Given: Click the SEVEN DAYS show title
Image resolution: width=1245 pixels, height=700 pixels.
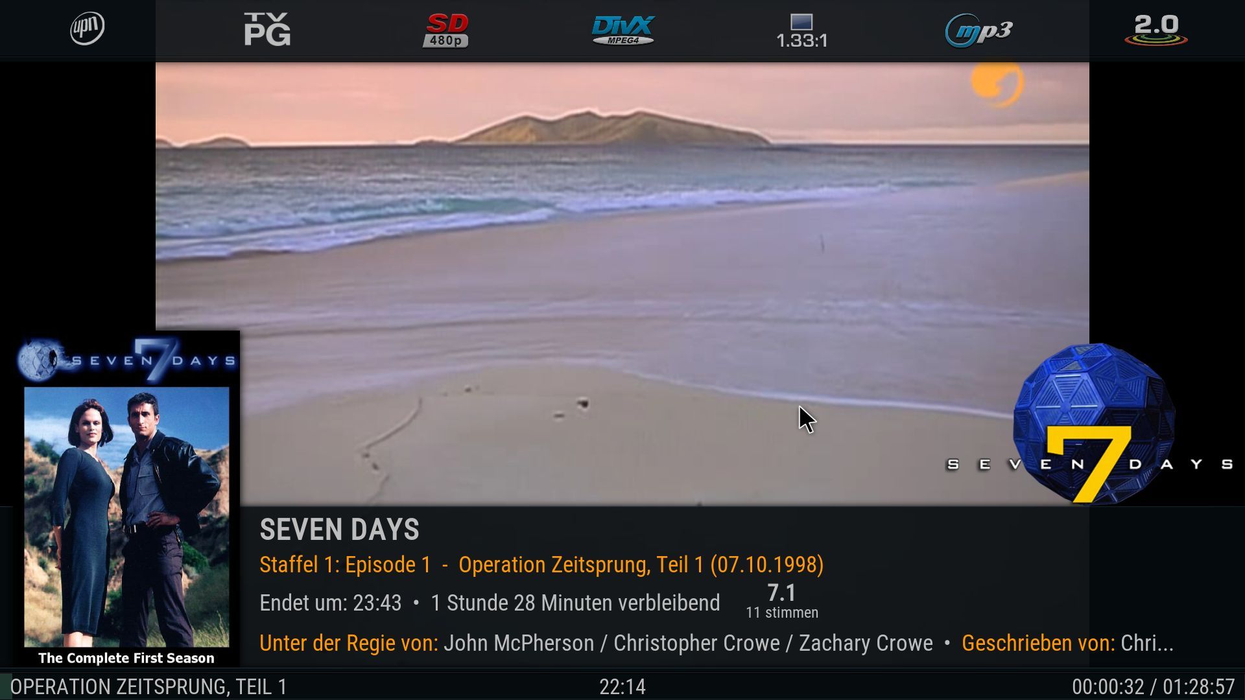Looking at the screenshot, I should tap(339, 530).
